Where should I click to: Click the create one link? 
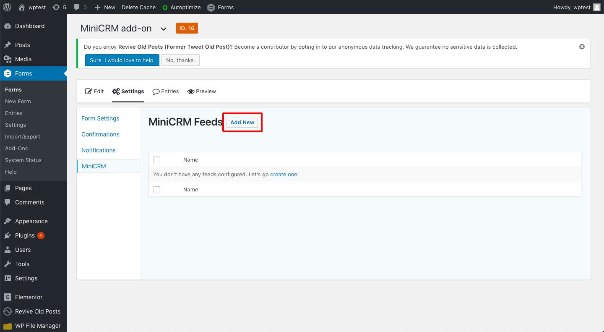tap(284, 174)
